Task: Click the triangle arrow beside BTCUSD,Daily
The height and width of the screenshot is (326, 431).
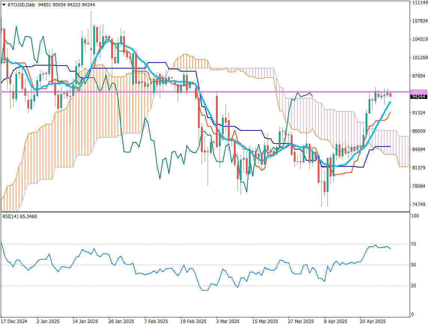Action: coord(4,4)
